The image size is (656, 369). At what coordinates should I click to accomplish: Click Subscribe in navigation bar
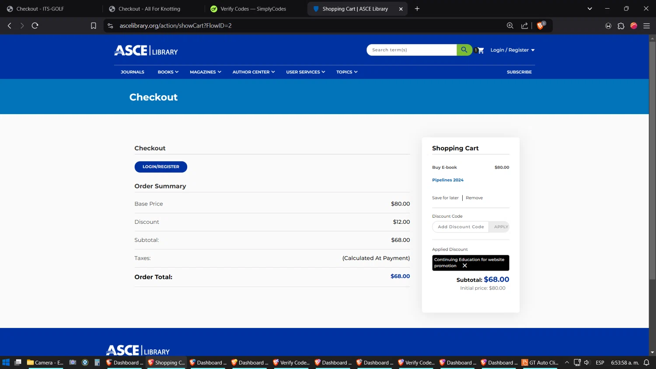point(519,72)
